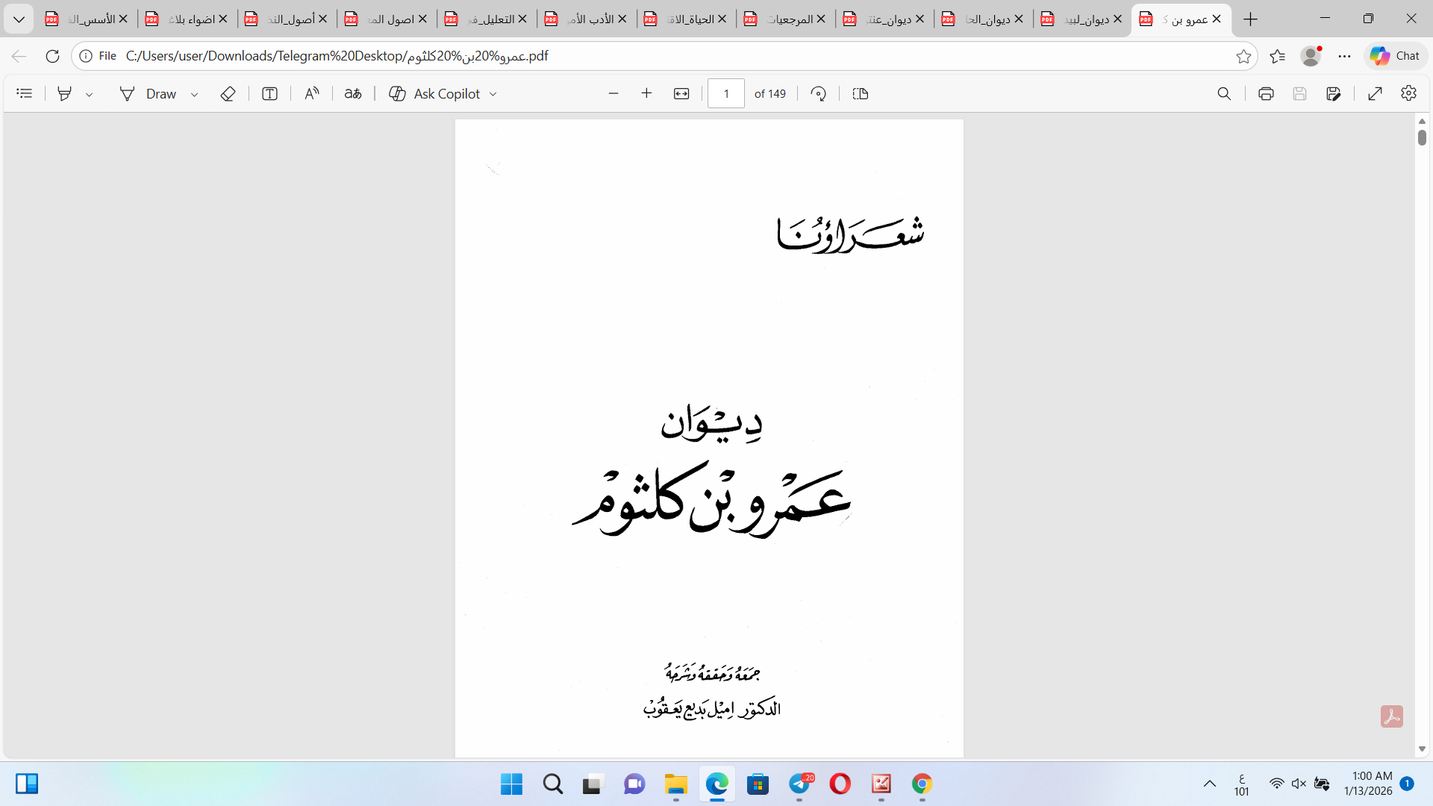Image resolution: width=1433 pixels, height=806 pixels.
Task: Click the address bar file path
Action: click(x=337, y=56)
